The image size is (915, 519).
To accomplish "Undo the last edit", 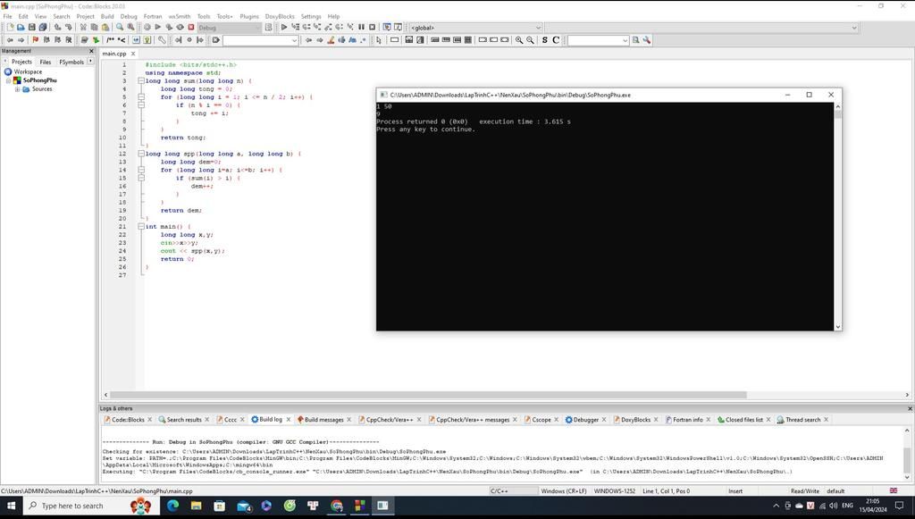I will [x=57, y=27].
